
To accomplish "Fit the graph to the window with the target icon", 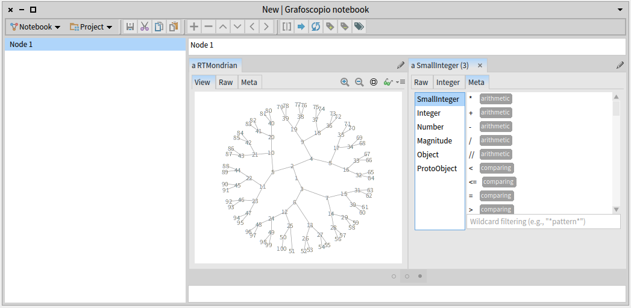I will (374, 82).
